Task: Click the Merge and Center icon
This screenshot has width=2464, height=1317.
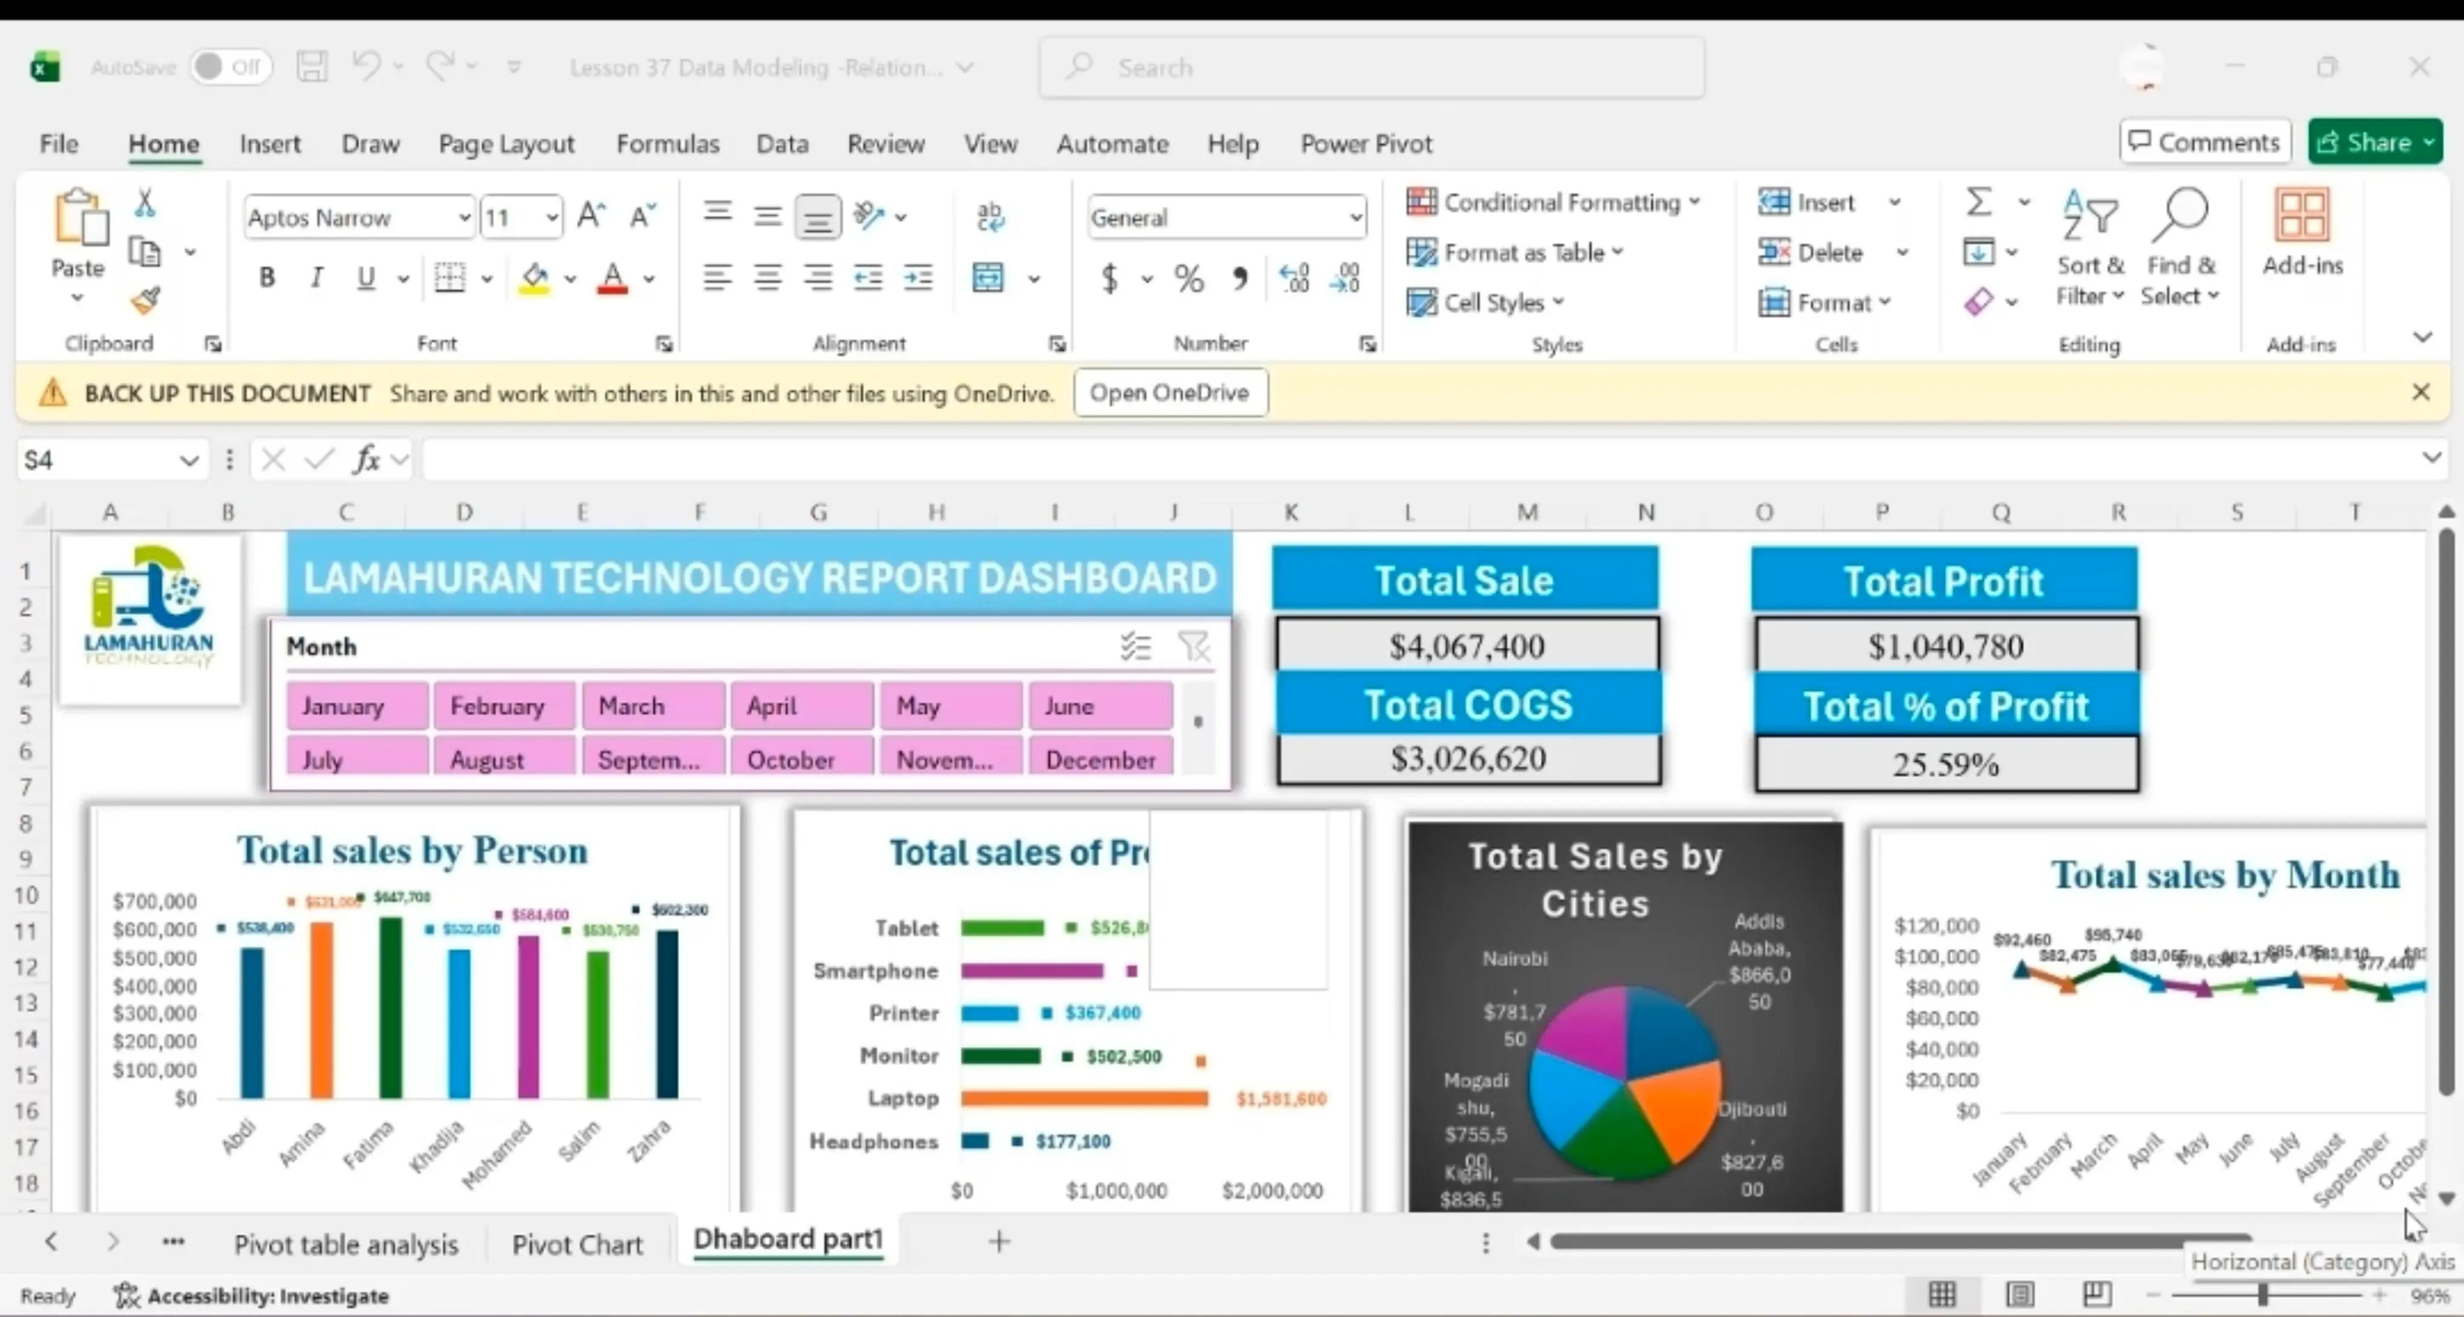Action: 988,277
